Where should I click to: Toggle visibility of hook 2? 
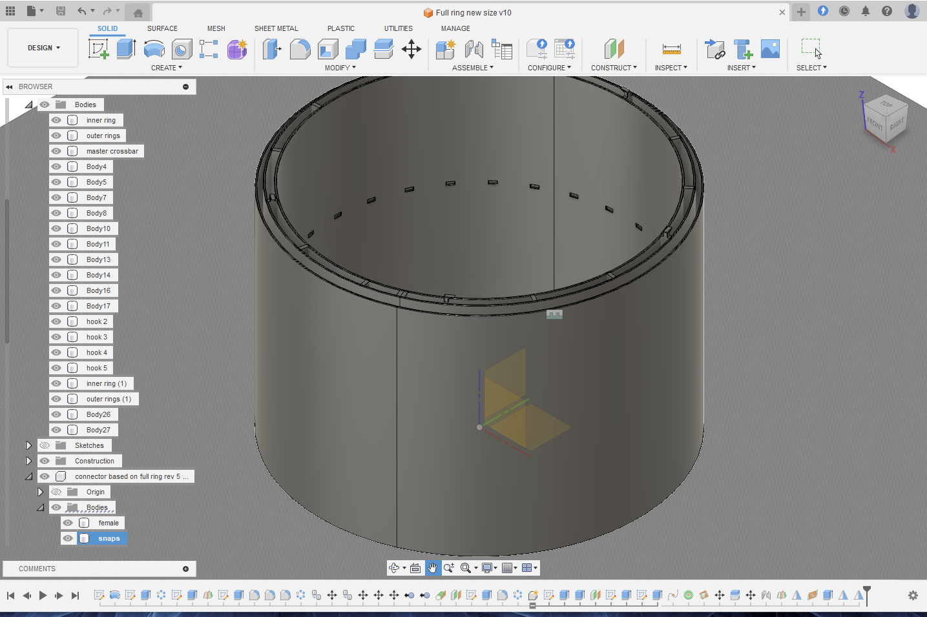coord(56,321)
